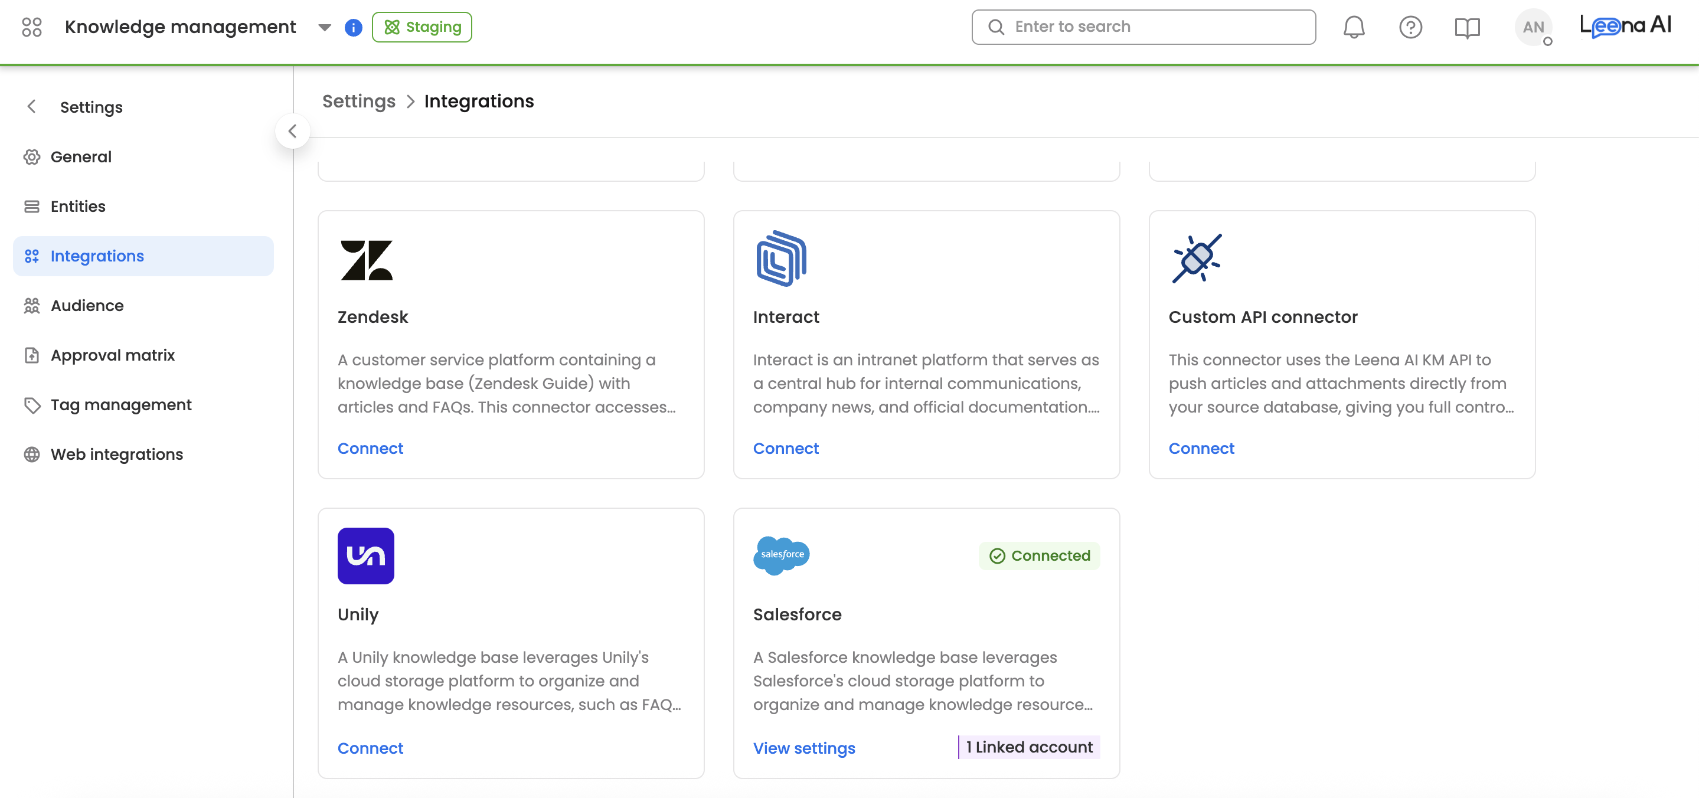Click the AN user avatar
Screen dimensions: 1699x798
(x=1533, y=28)
